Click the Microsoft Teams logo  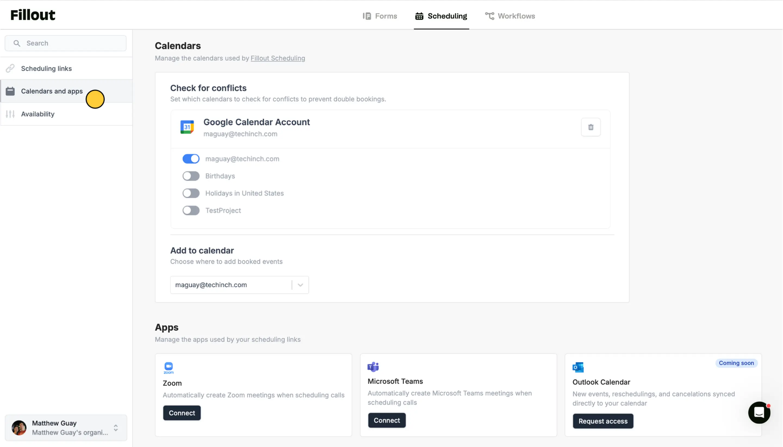(373, 367)
